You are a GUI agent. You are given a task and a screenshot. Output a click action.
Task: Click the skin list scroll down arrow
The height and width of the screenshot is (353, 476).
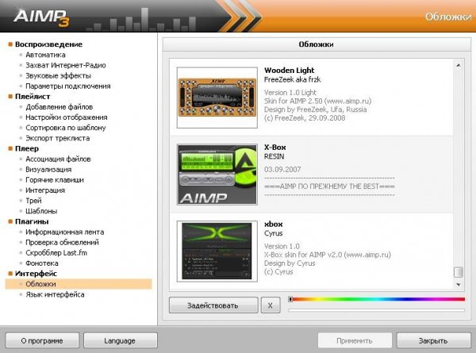[459, 285]
